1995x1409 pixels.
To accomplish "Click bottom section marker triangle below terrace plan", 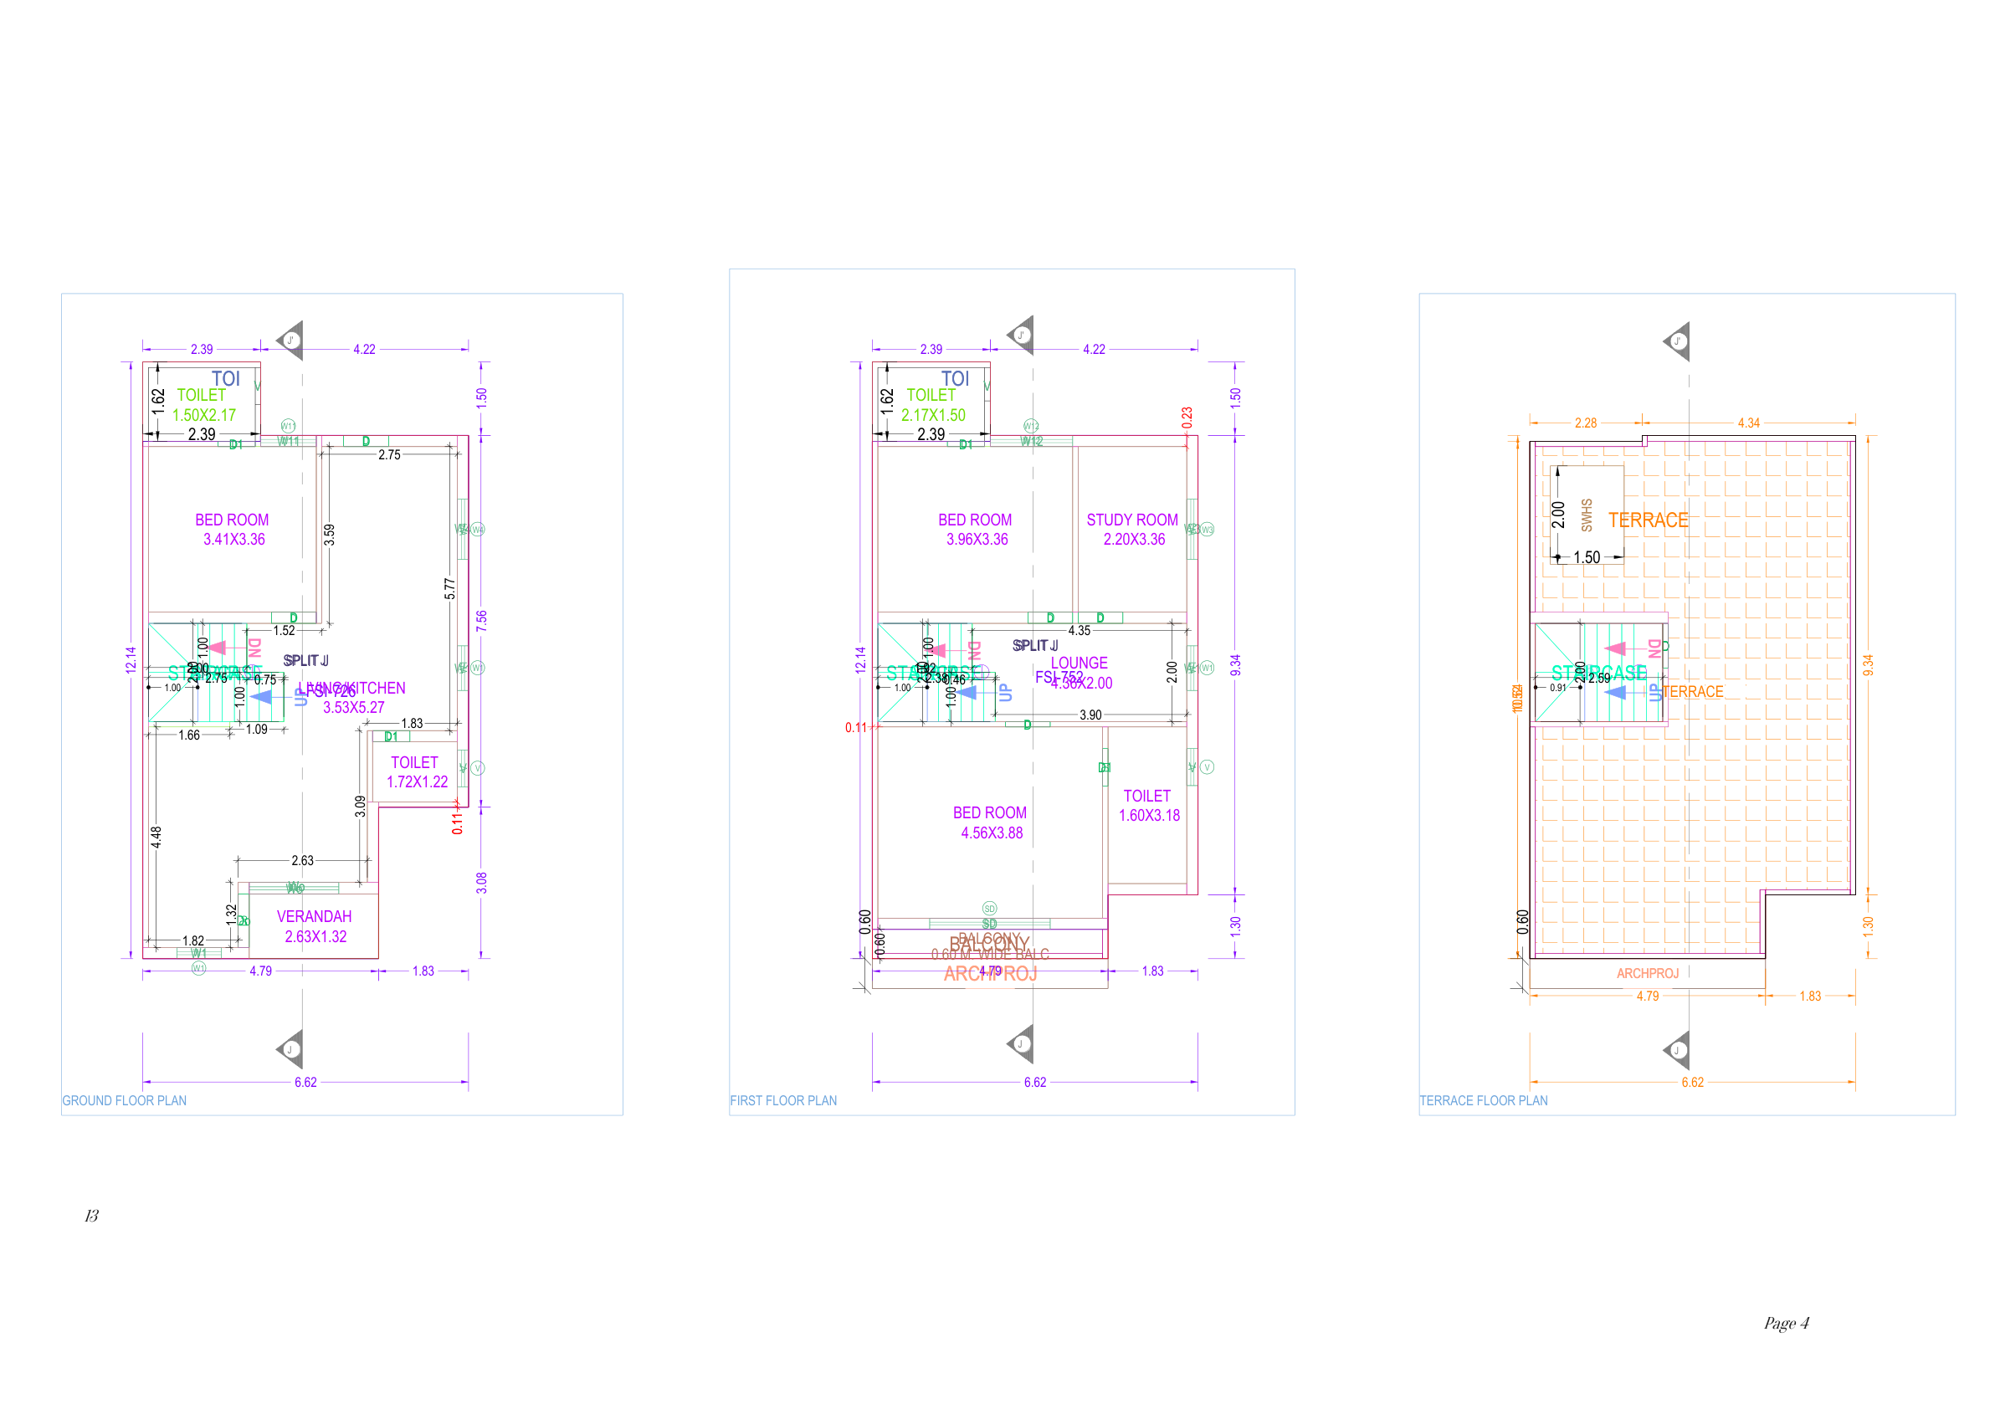I will click(1678, 1050).
